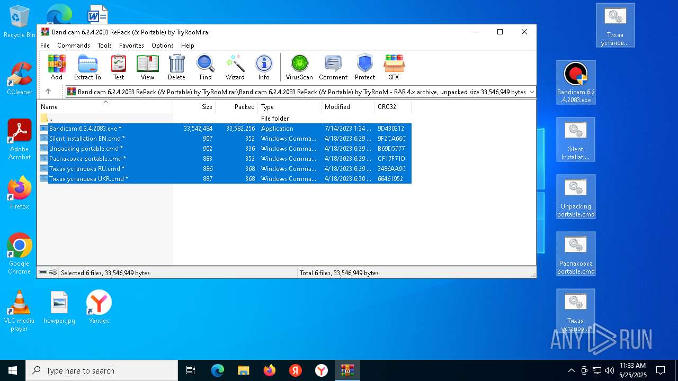
Task: Select Тихая установка UKR.cmd file
Action: pyautogui.click(x=225, y=179)
